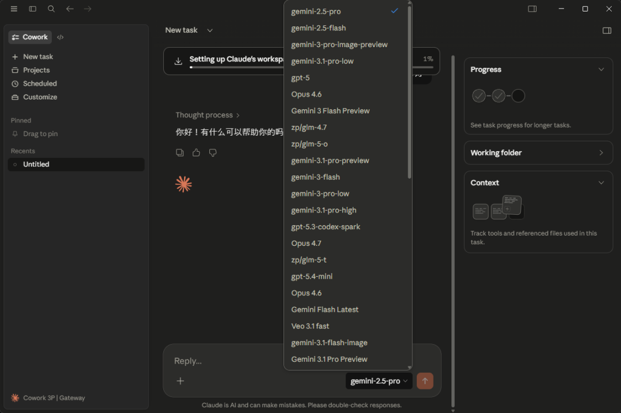Screen dimensions: 621x413
Task: Select the Cowork mode tab
Action: [30, 37]
